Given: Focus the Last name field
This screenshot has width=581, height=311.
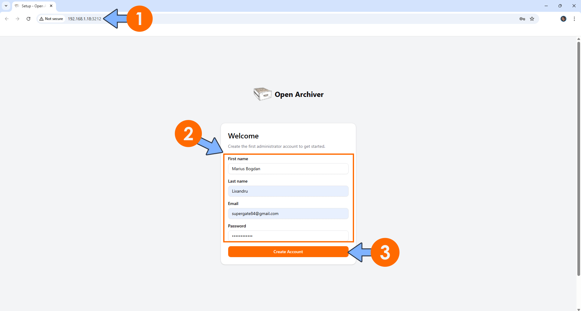Looking at the screenshot, I should [288, 191].
